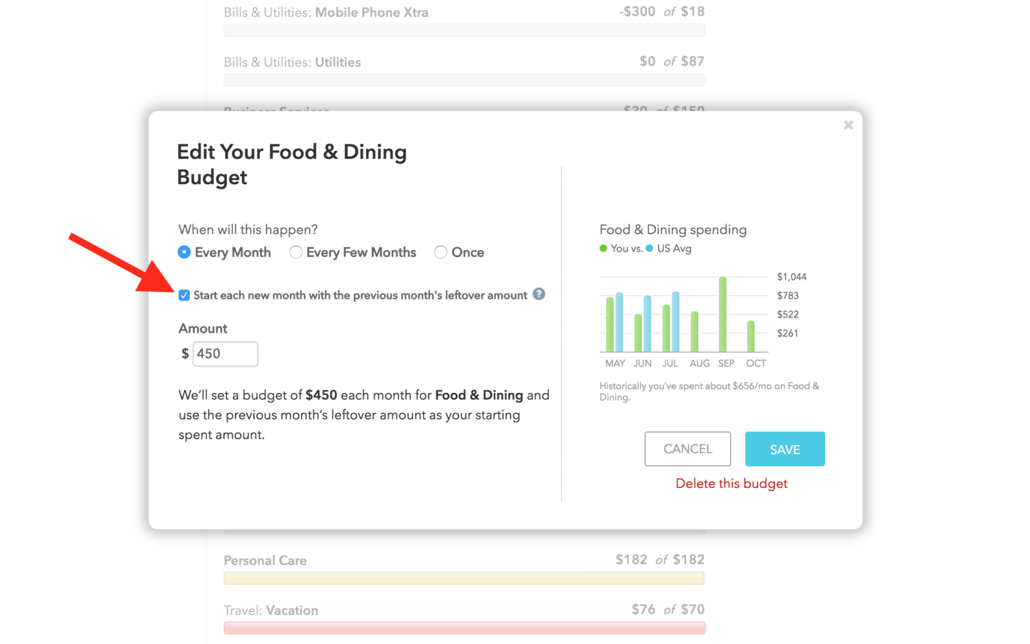Click the green You legend dot
The image size is (1030, 644).
pyautogui.click(x=604, y=248)
